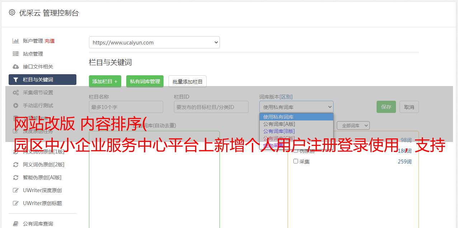The height and width of the screenshot is (228, 458).
Task: Open 智能伪原创[AI版] via its refresh icon
Action: point(15,177)
